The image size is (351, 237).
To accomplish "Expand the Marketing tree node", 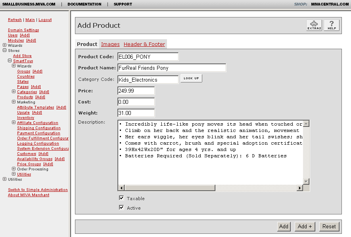I will 13,102.
